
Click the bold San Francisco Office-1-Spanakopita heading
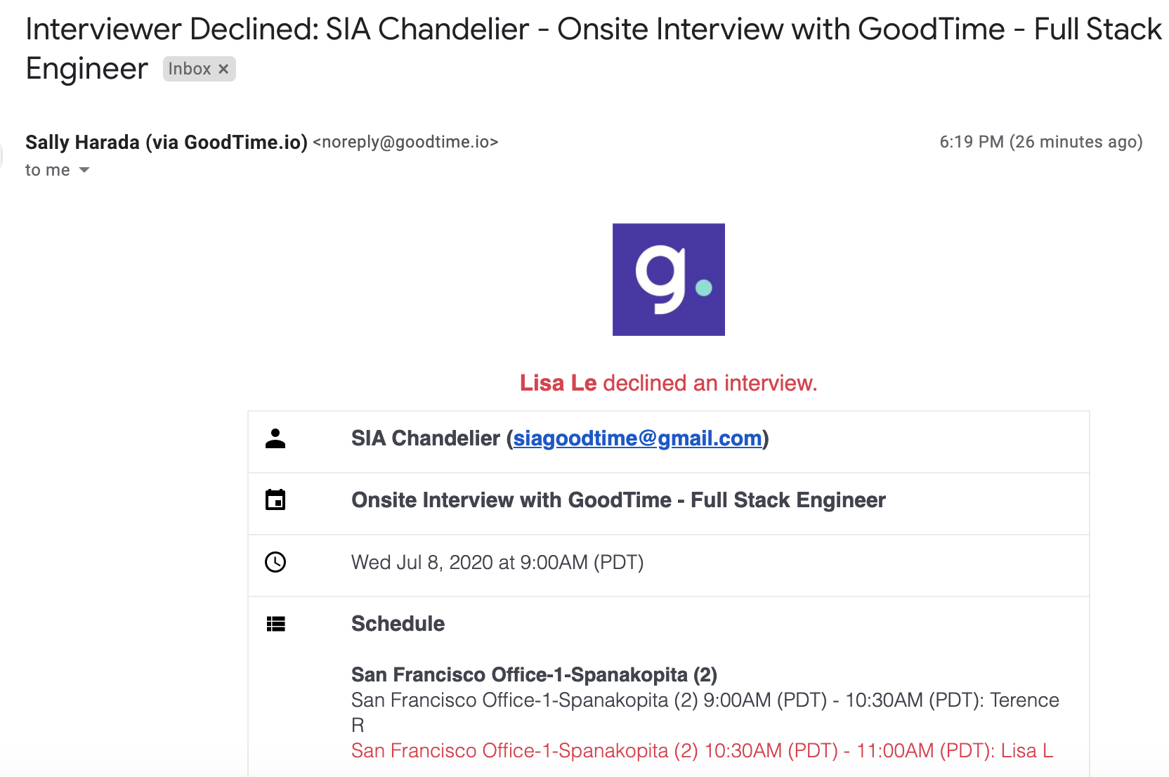tap(534, 674)
